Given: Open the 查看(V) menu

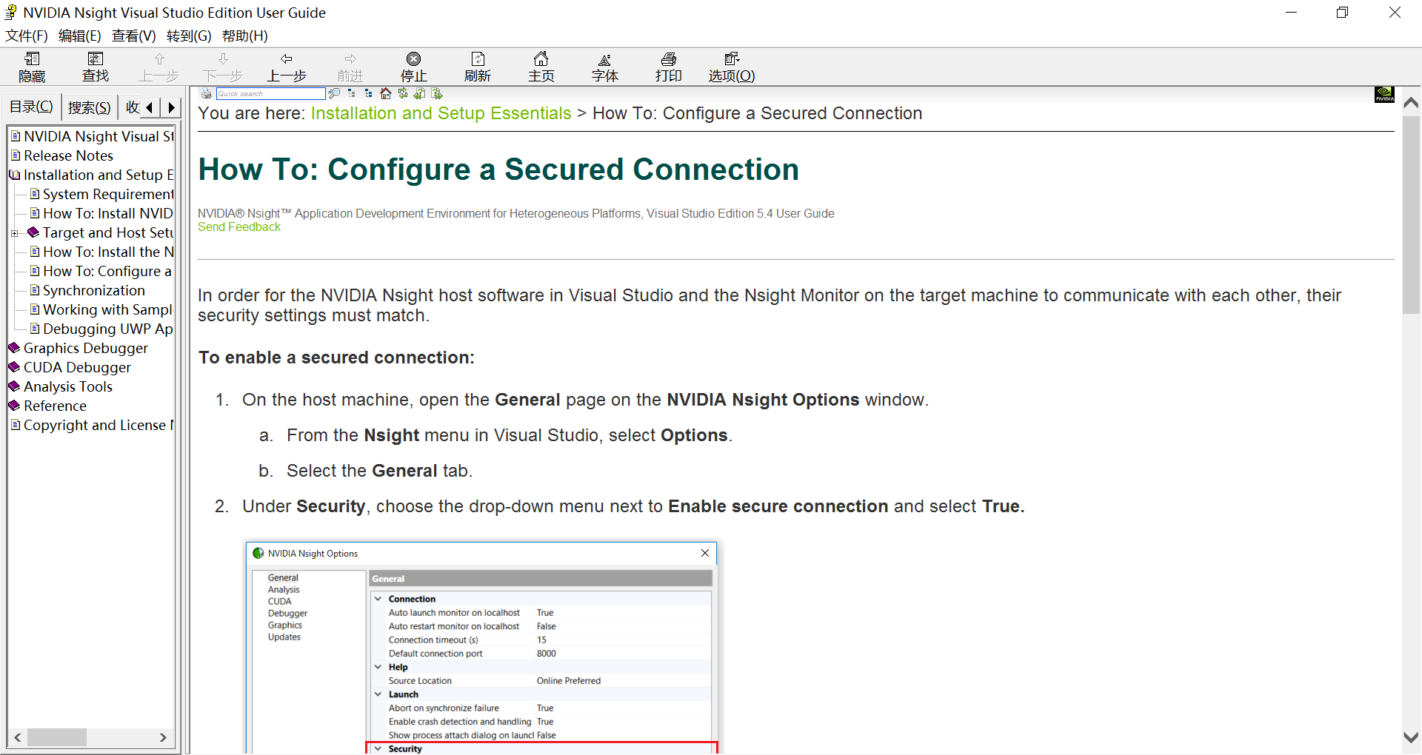Looking at the screenshot, I should (x=134, y=36).
